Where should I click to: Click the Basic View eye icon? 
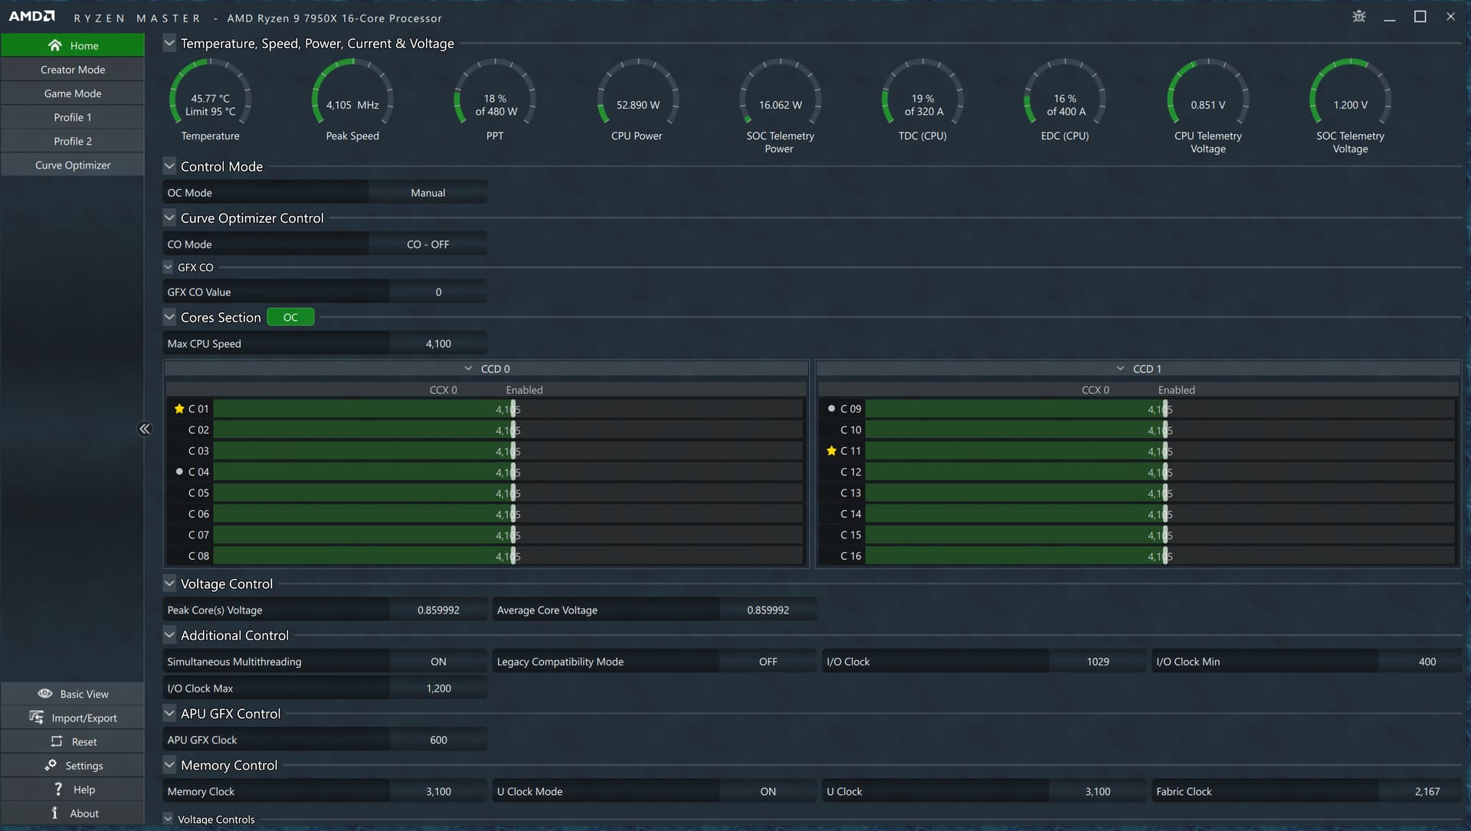[x=45, y=694]
